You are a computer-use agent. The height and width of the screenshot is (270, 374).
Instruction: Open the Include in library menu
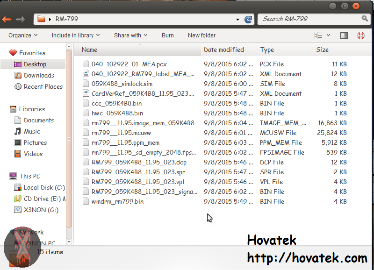pos(76,36)
